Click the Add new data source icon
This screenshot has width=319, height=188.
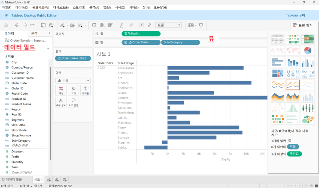tap(51, 25)
